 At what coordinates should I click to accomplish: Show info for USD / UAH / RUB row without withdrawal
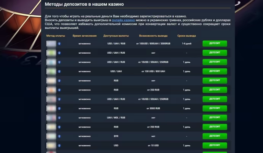click(59, 53)
